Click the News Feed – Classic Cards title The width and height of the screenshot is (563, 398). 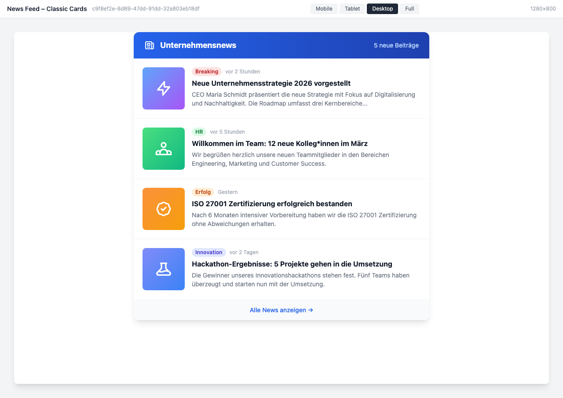47,8
